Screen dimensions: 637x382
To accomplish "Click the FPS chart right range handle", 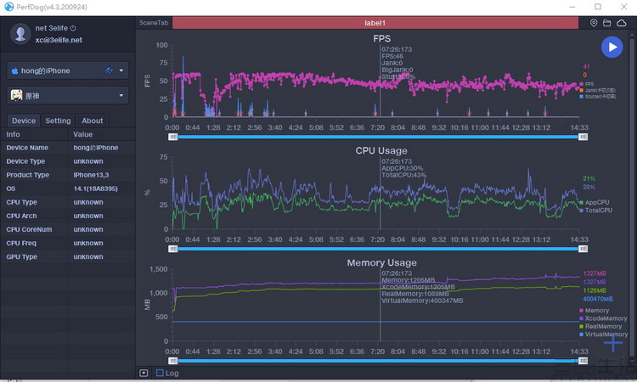I will click(583, 137).
